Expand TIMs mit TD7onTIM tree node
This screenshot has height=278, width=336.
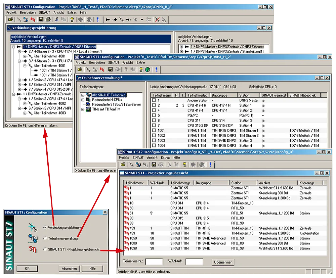tap(83, 109)
